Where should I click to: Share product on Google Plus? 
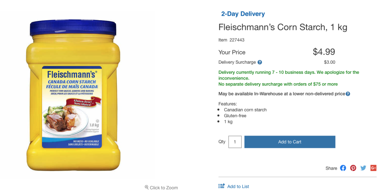pyautogui.click(x=374, y=168)
